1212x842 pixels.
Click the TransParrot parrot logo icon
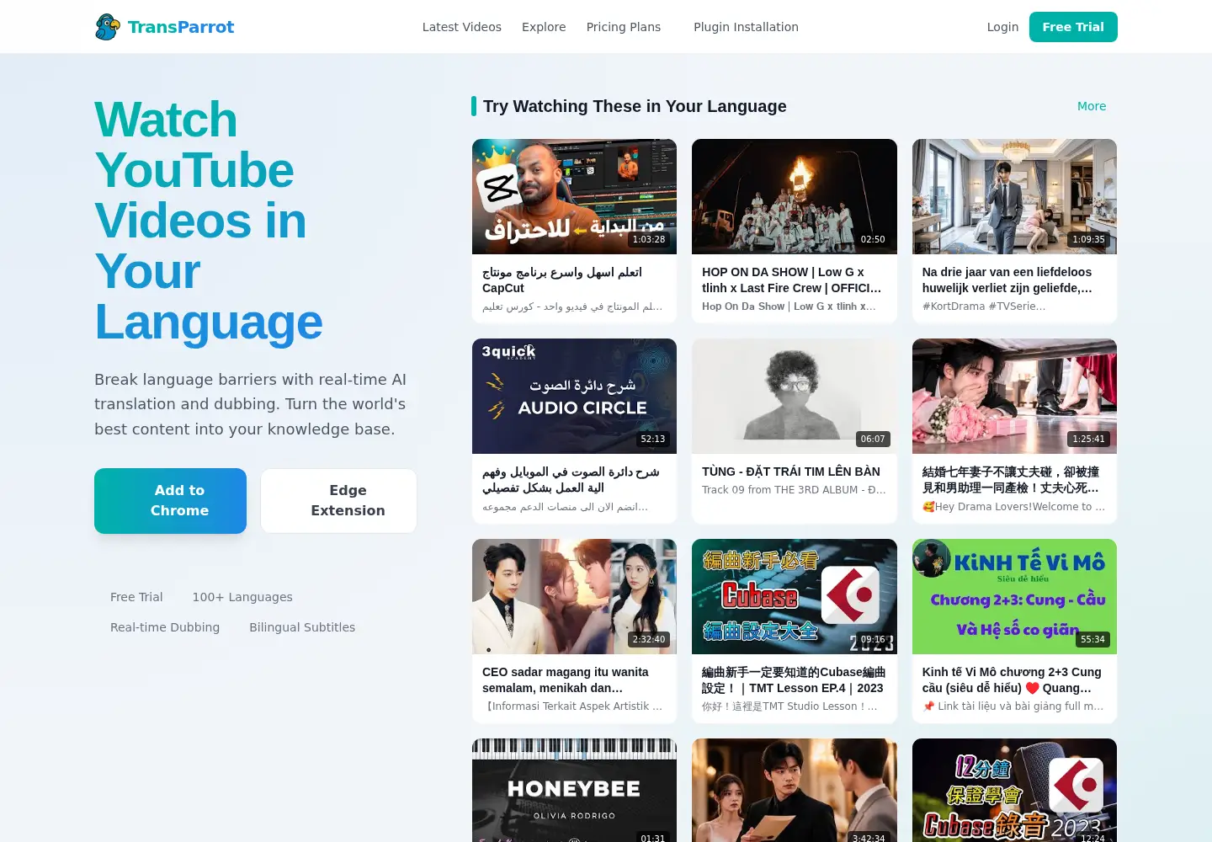click(107, 27)
